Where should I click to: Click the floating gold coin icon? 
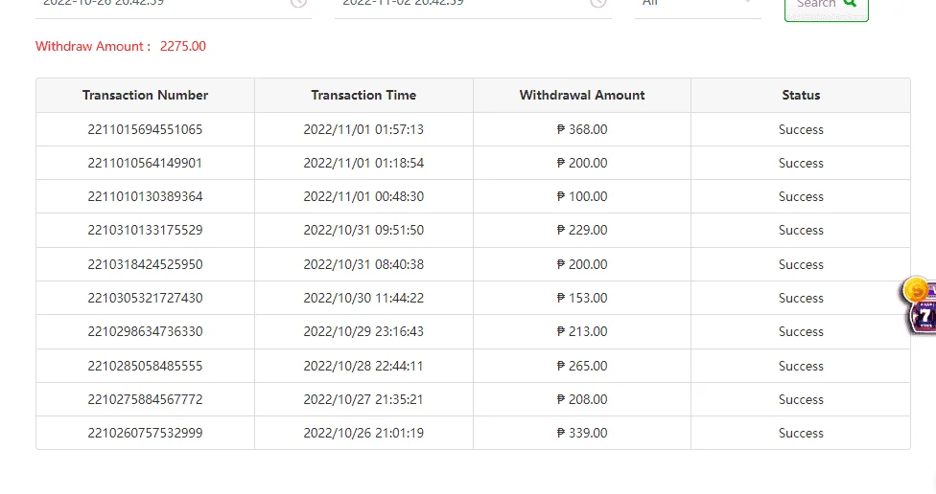(916, 291)
